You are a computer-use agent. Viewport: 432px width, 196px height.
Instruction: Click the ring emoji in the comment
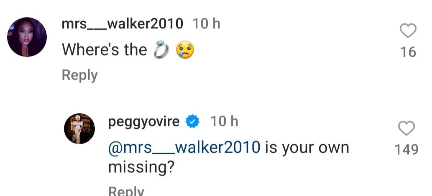160,50
